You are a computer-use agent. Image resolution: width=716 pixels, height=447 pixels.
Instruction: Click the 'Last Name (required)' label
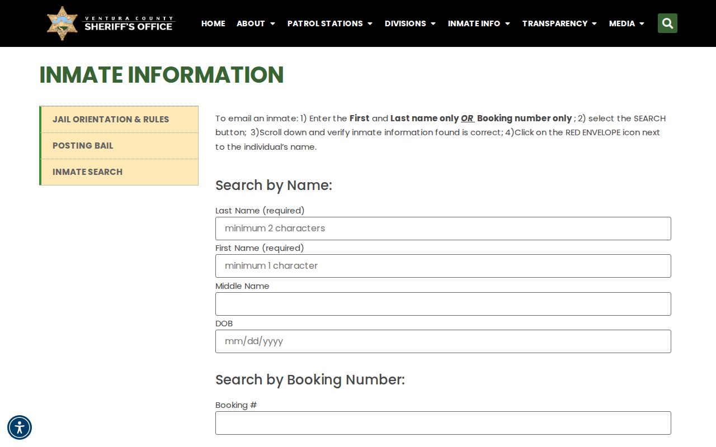point(260,211)
